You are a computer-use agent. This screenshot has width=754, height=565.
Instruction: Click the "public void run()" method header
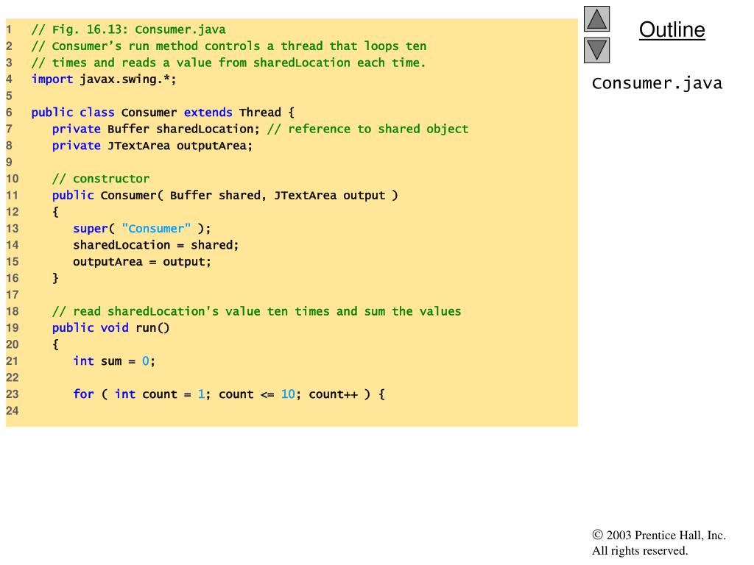[110, 328]
